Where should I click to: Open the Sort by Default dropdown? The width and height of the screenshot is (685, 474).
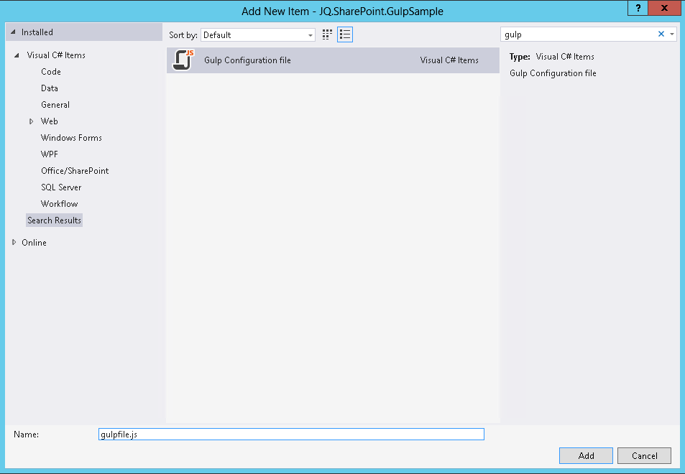pyautogui.click(x=258, y=35)
